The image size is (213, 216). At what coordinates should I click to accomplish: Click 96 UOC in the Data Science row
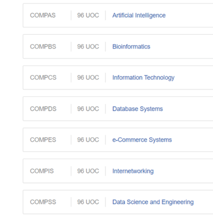[x=88, y=202]
